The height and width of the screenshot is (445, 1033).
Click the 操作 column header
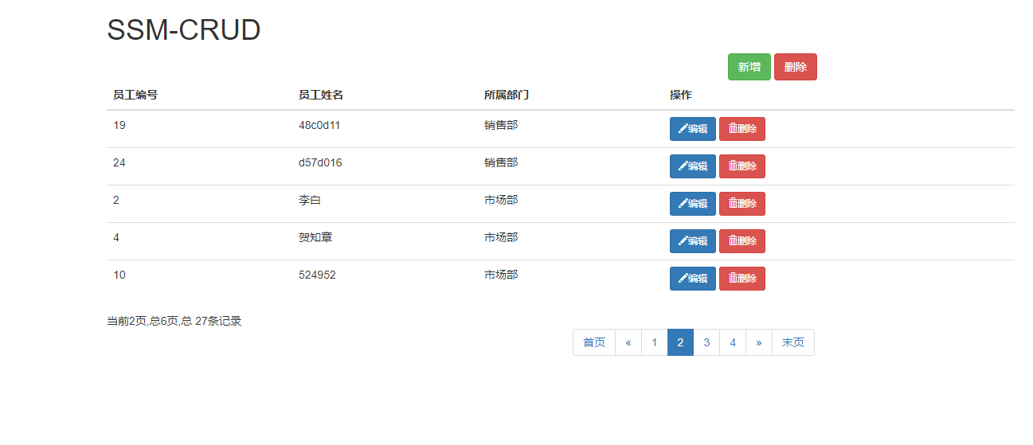[681, 96]
